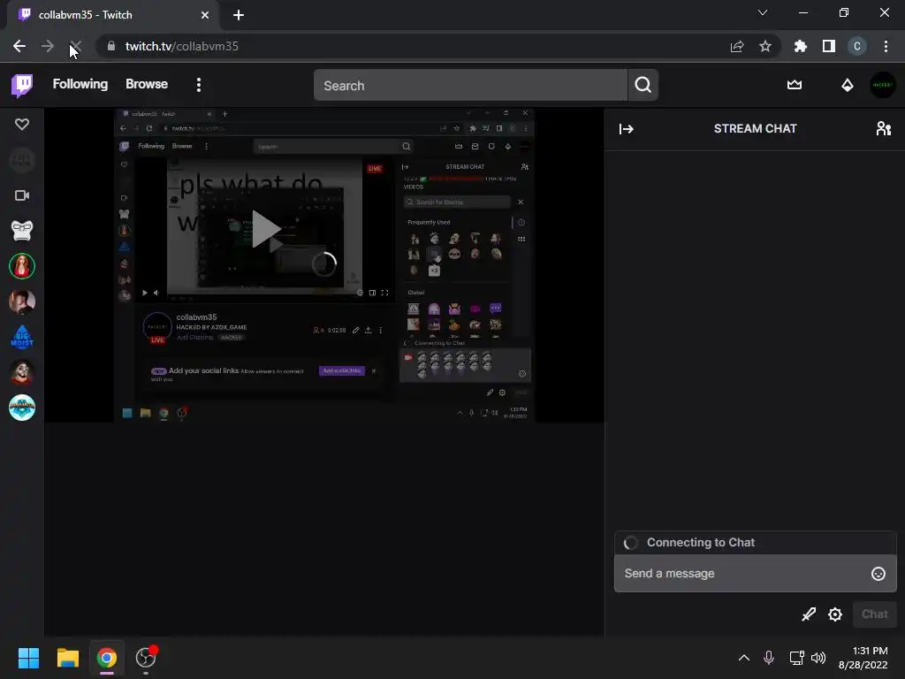Open the Chrome three-dot menu
The width and height of the screenshot is (905, 679).
pyautogui.click(x=886, y=46)
